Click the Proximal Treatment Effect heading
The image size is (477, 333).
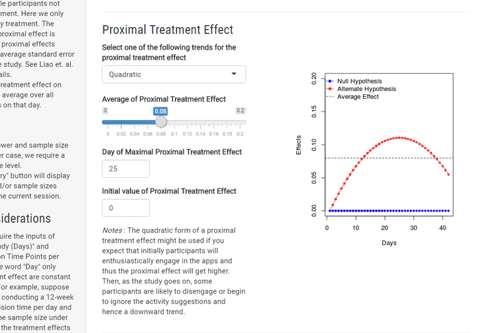click(x=168, y=30)
